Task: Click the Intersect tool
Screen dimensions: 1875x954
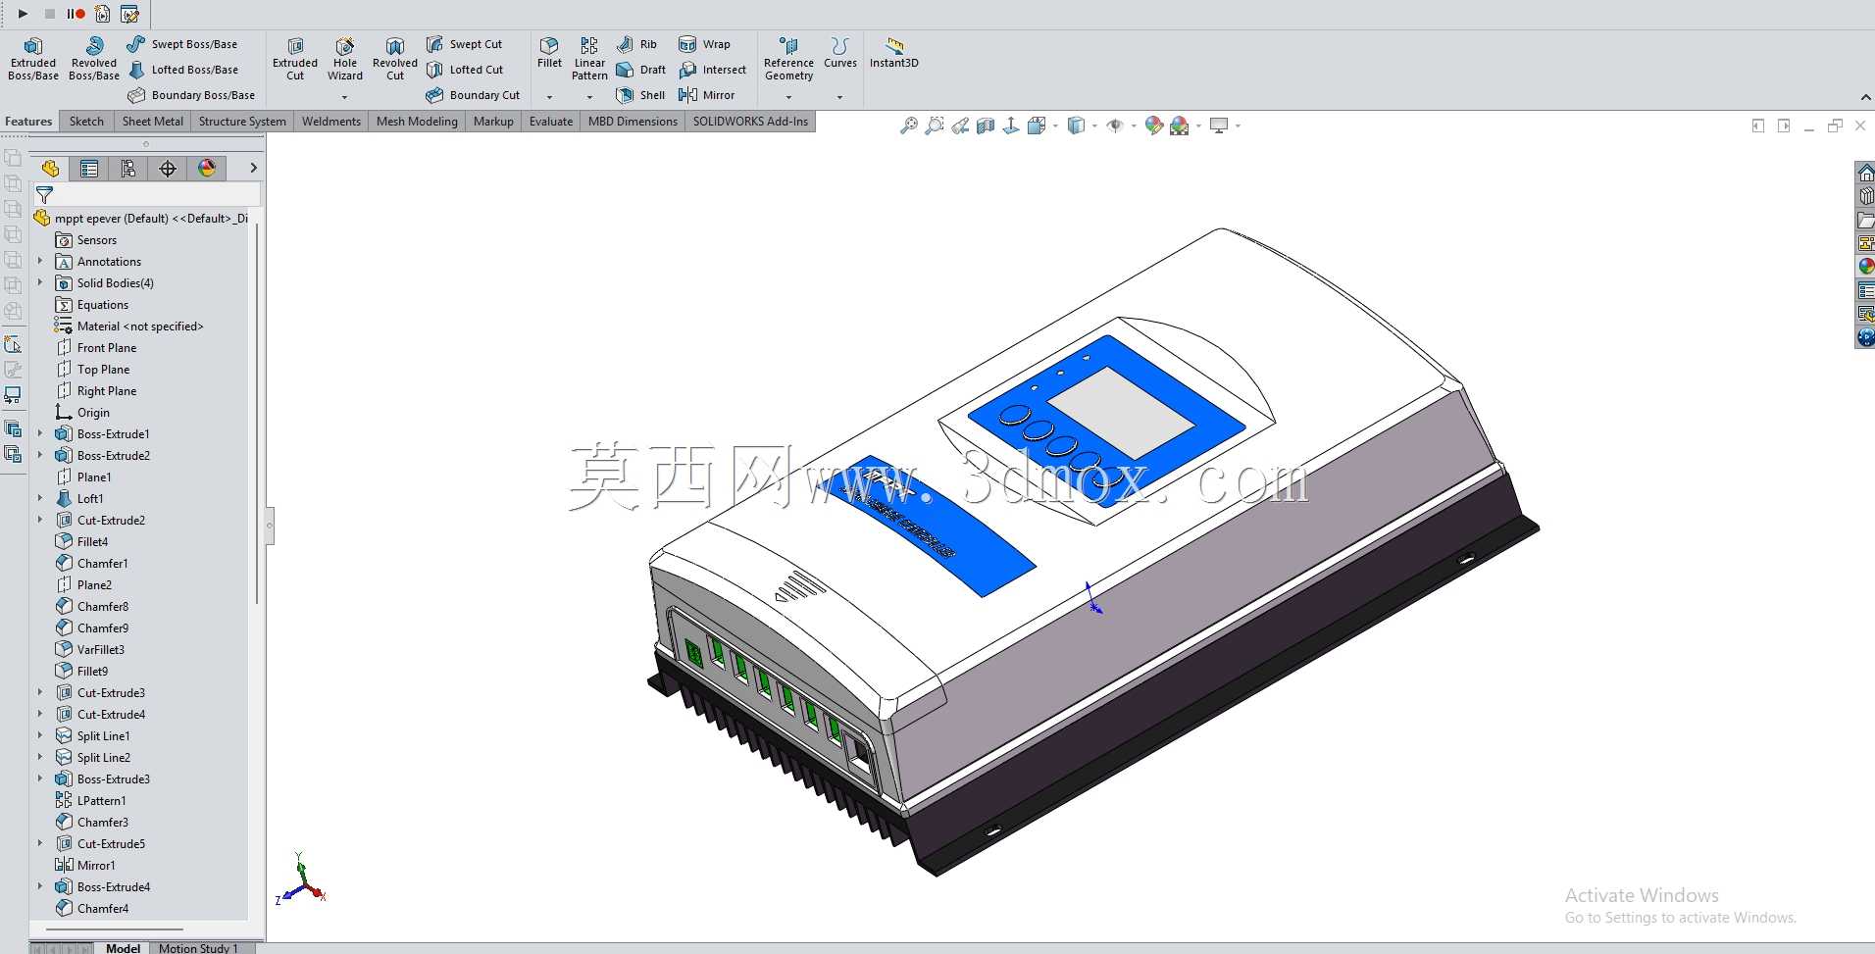Action: (713, 70)
